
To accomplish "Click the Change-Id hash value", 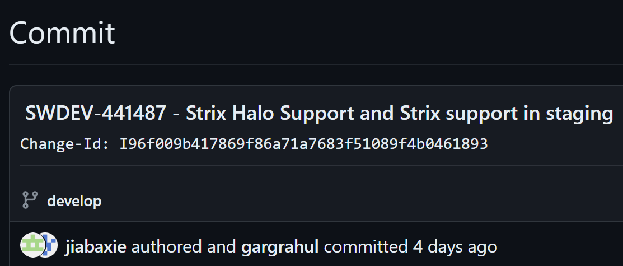I will (303, 143).
